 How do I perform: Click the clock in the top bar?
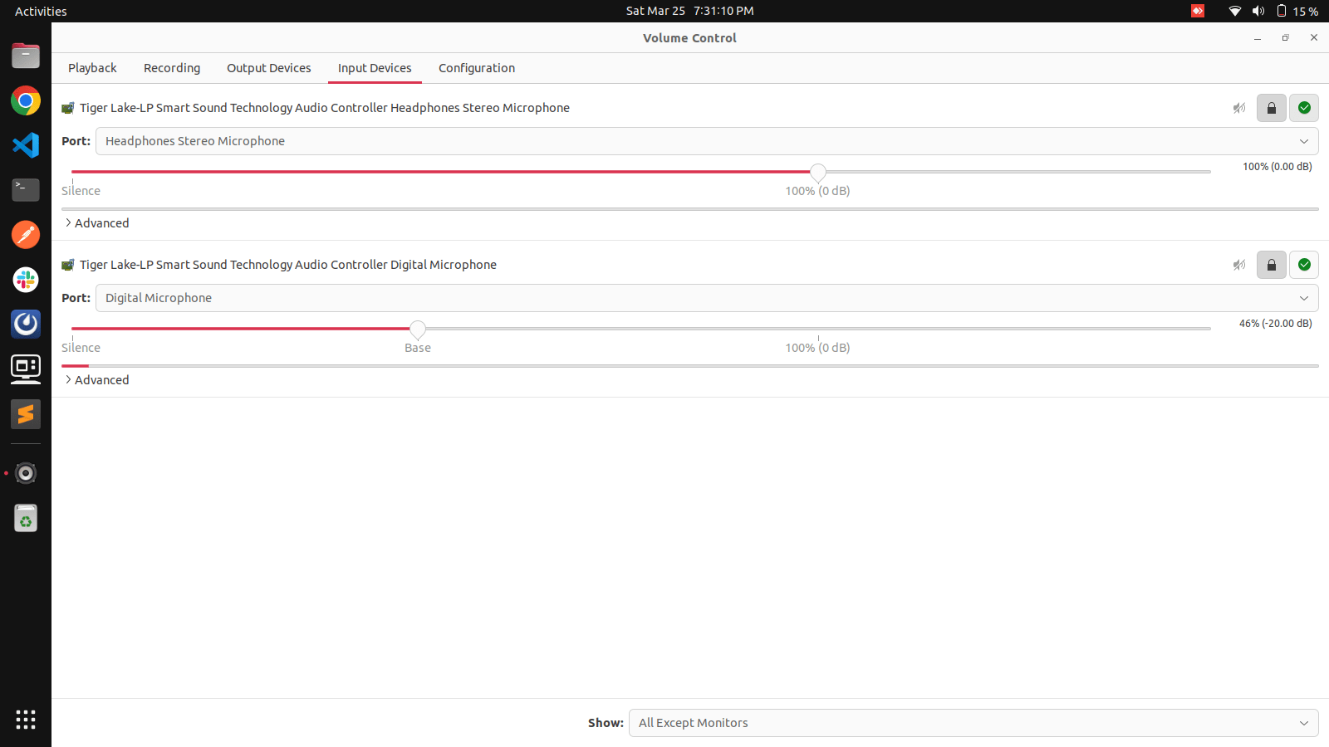tap(689, 11)
